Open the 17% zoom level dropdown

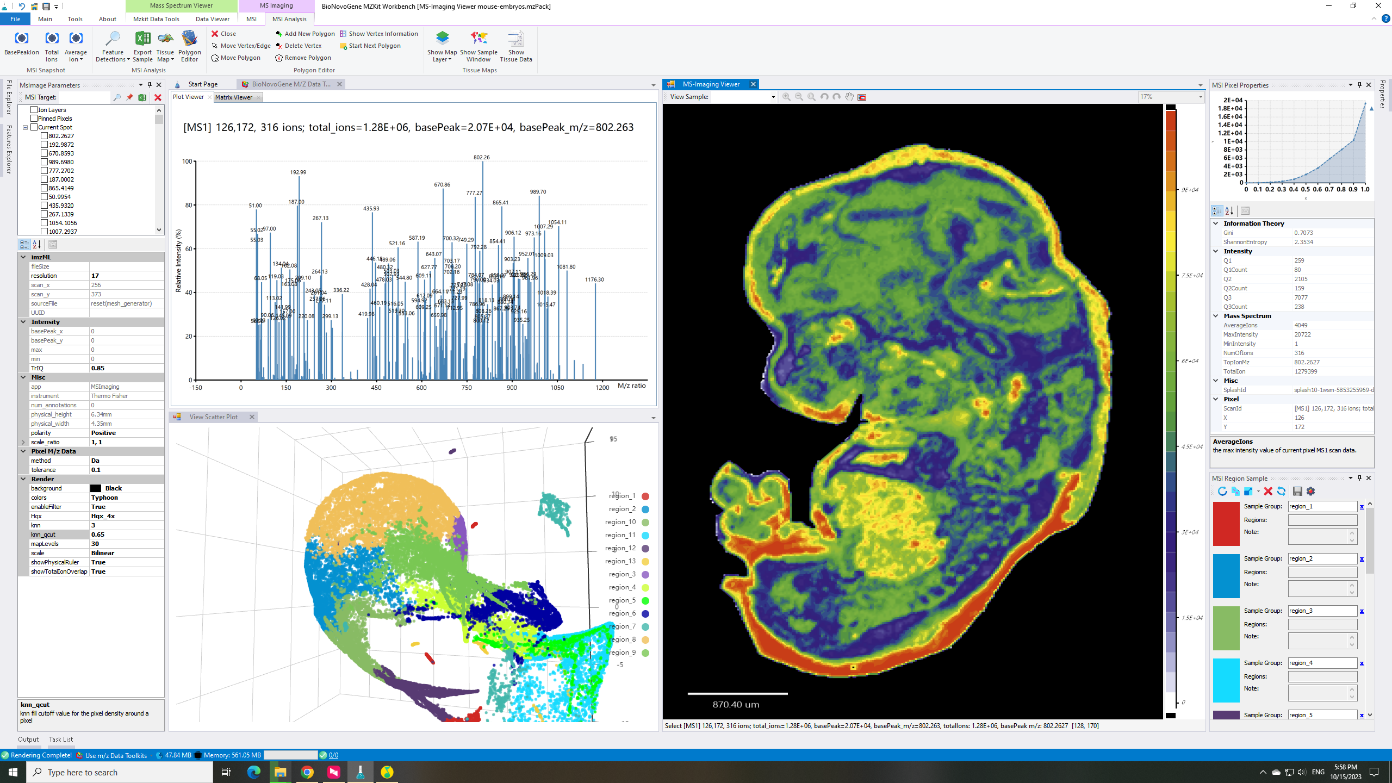1200,97
